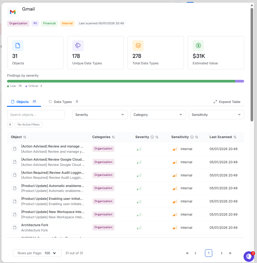Screen dimensions: 257x263
Task: Click severity bars icon in Architecture Fork row
Action: 139,228
